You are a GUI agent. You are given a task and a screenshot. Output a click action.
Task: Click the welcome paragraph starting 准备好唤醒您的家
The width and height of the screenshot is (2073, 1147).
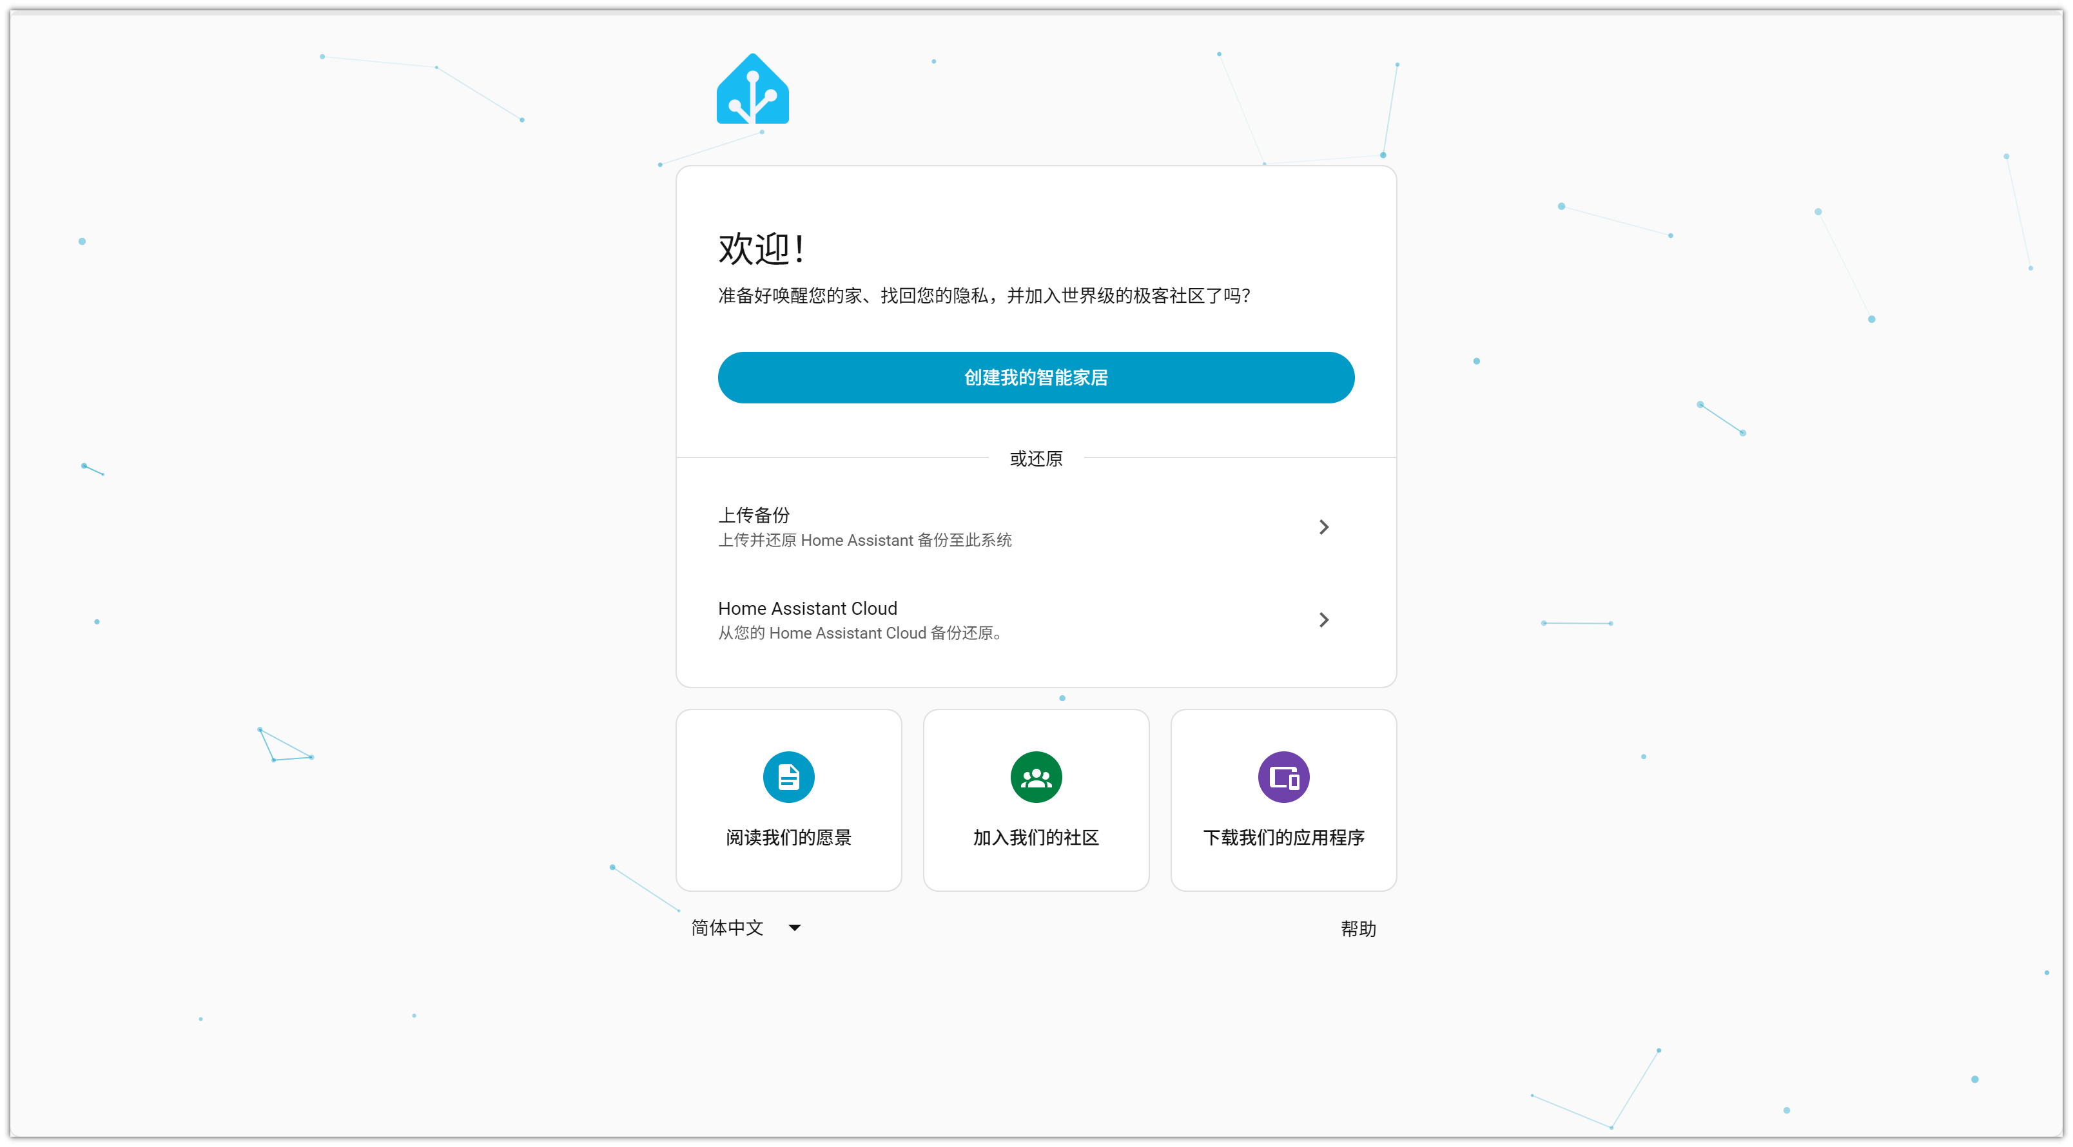pos(984,296)
